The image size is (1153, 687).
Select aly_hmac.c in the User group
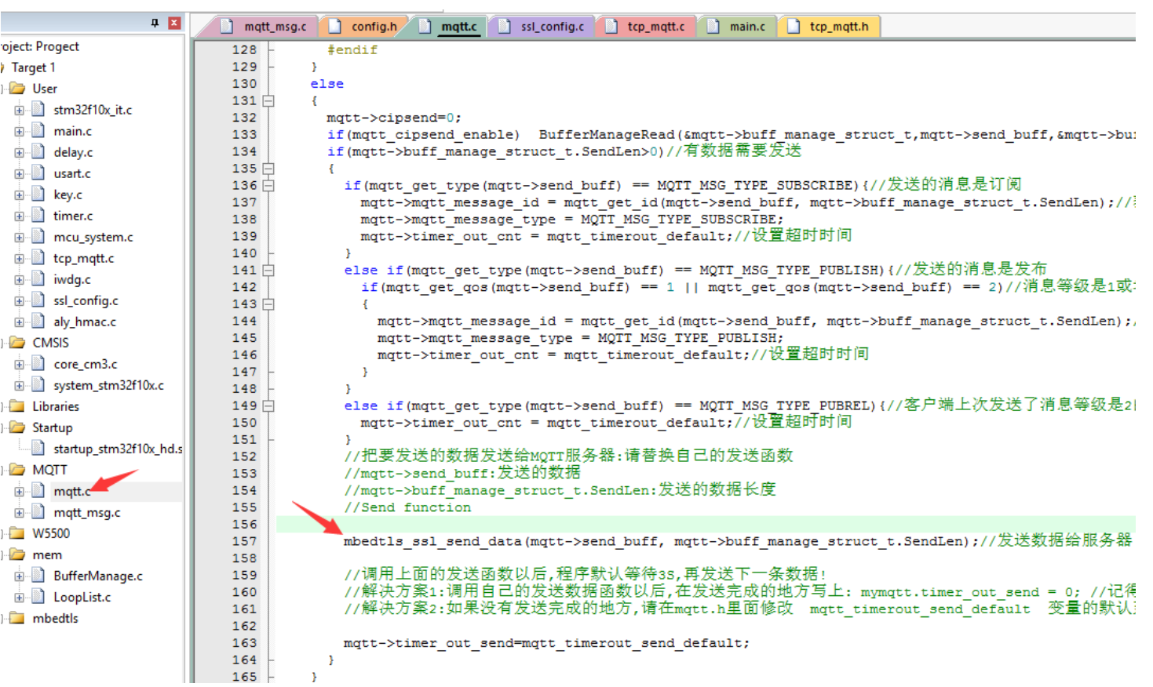[84, 322]
